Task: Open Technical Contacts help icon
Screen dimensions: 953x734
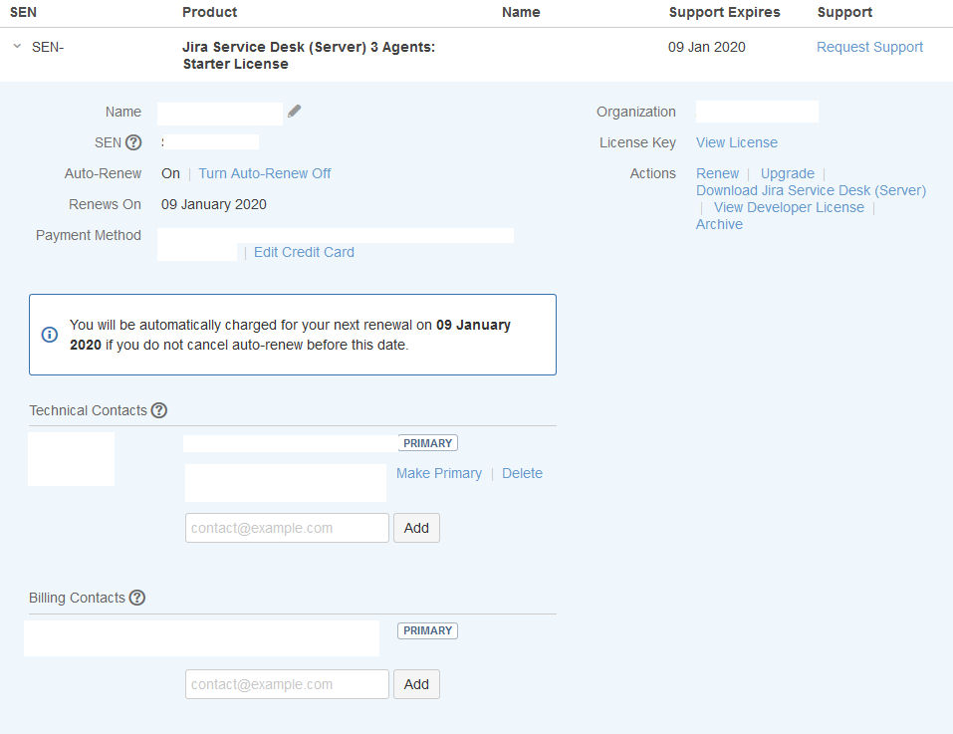Action: tap(159, 410)
